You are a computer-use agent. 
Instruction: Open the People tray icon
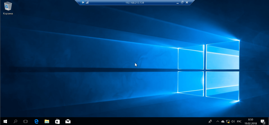click(210, 121)
